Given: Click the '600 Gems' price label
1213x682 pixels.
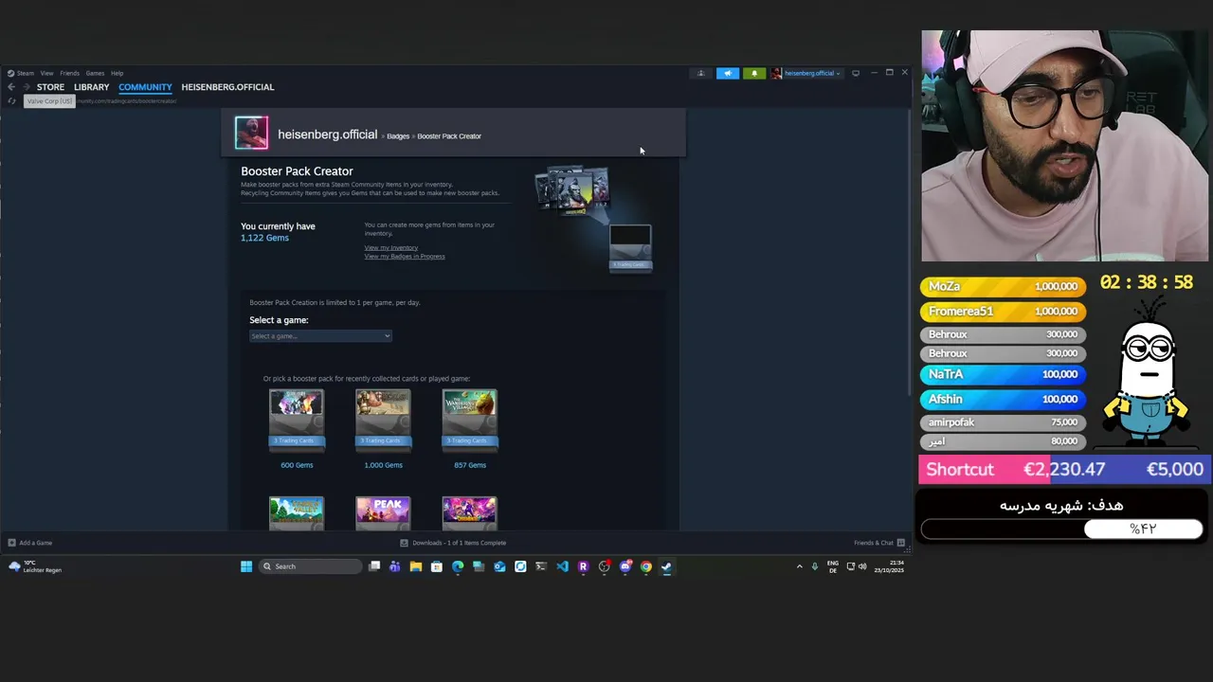Looking at the screenshot, I should coord(297,465).
